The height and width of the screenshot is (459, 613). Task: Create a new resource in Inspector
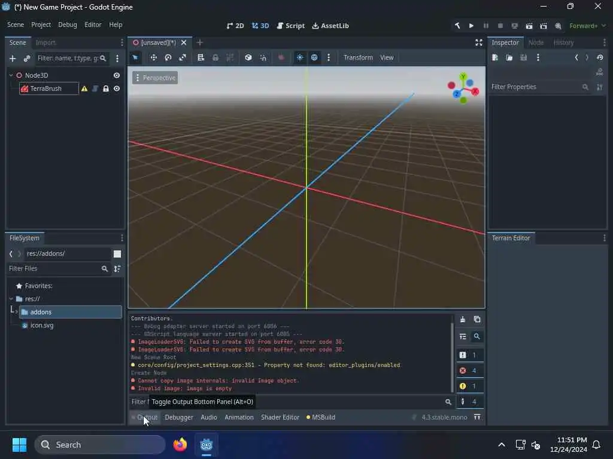495,57
